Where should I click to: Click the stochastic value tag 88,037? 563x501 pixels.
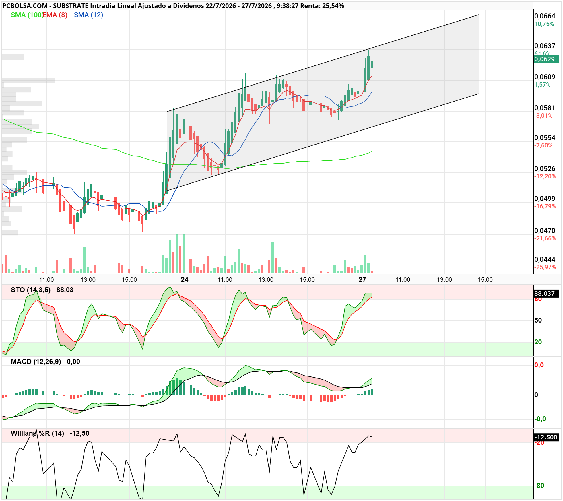[x=546, y=294]
